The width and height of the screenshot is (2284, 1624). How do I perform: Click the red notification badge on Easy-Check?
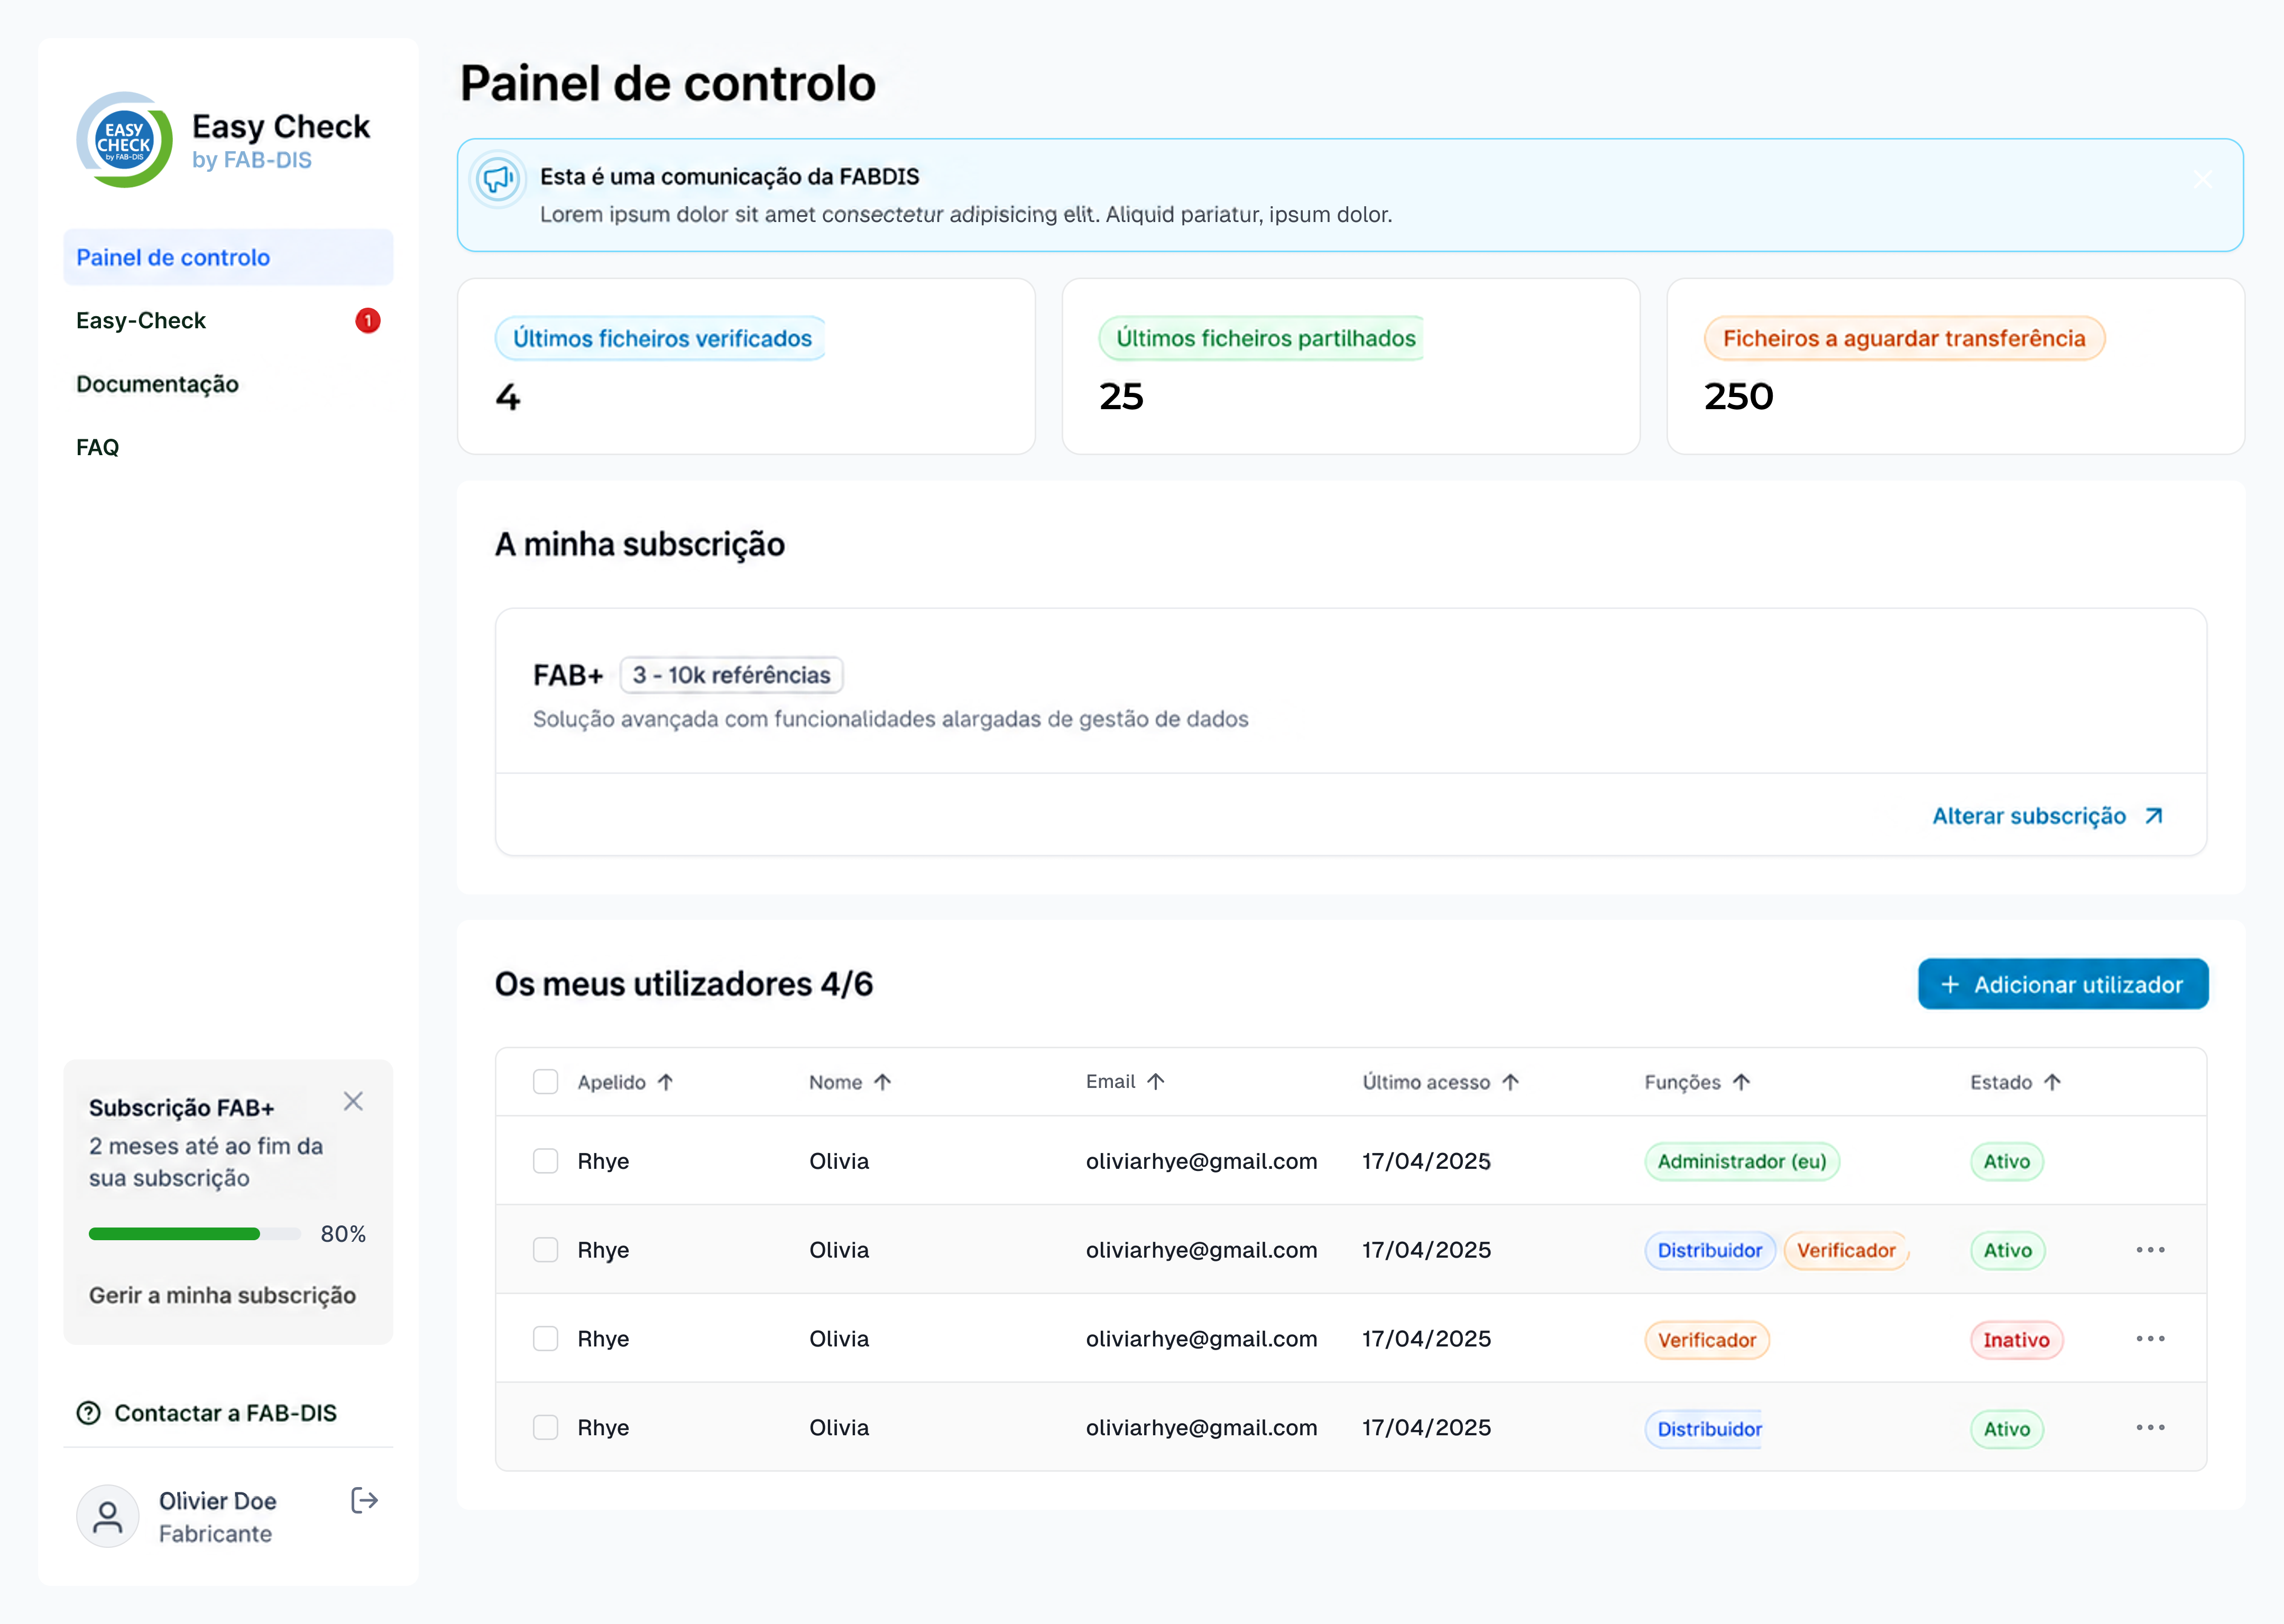pyautogui.click(x=368, y=321)
